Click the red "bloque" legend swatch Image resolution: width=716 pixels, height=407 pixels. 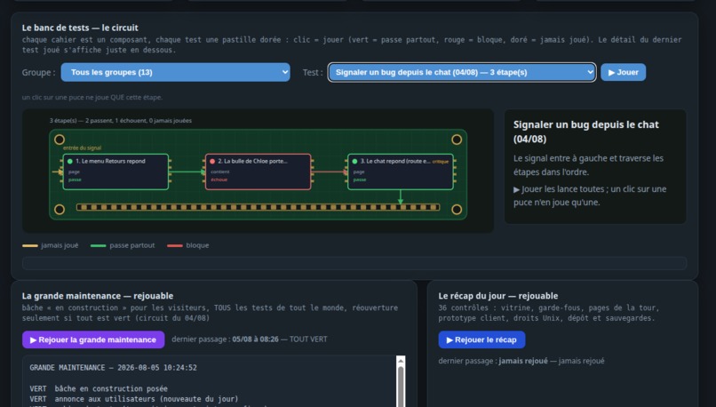[x=175, y=246]
